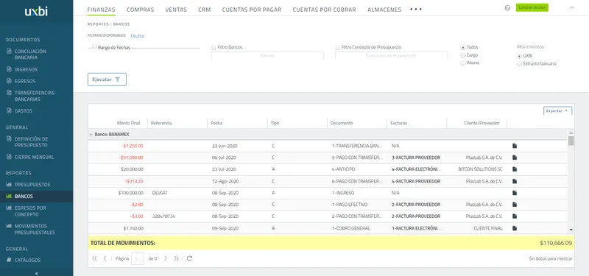Click the Cierre Mensual icon
The width and height of the screenshot is (589, 276).
[9, 157]
